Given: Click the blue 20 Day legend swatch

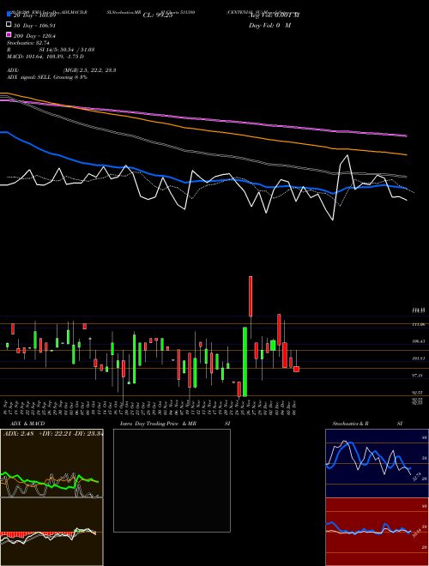Looking at the screenshot, I should pyautogui.click(x=9, y=15).
